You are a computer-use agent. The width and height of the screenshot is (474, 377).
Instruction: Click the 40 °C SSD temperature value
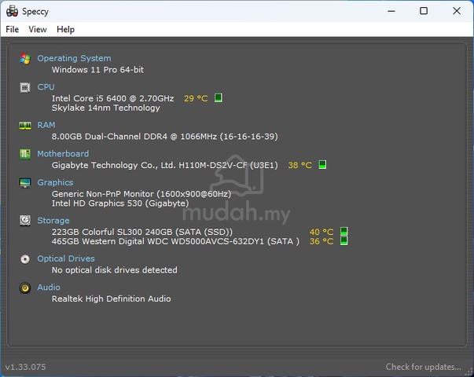(x=322, y=232)
